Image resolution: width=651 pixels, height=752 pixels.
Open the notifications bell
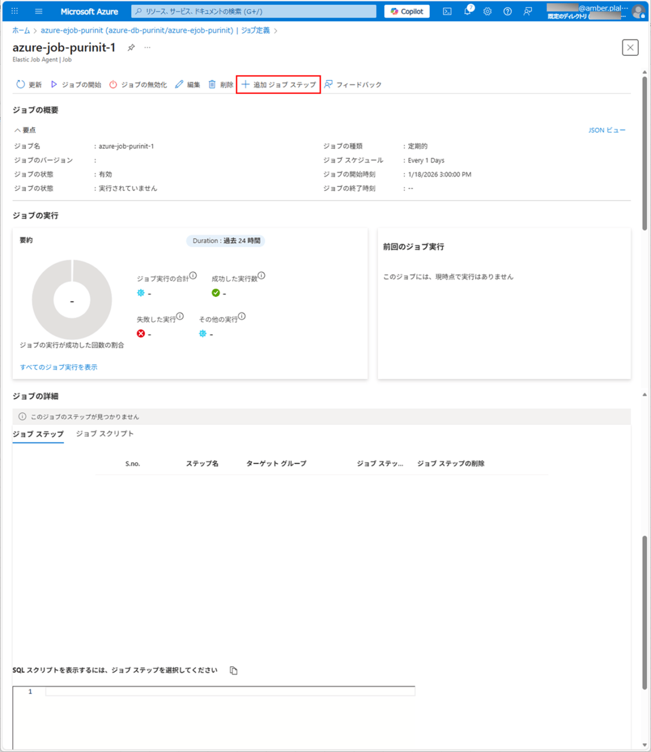tap(468, 11)
